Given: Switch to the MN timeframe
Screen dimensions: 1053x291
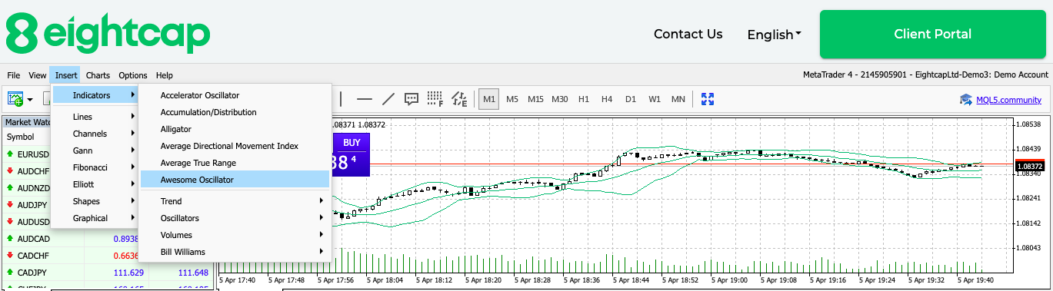Looking at the screenshot, I should point(678,99).
